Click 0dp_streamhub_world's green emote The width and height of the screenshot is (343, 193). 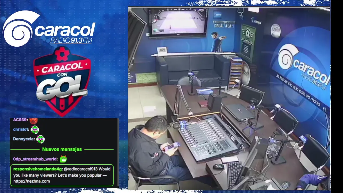63,159
